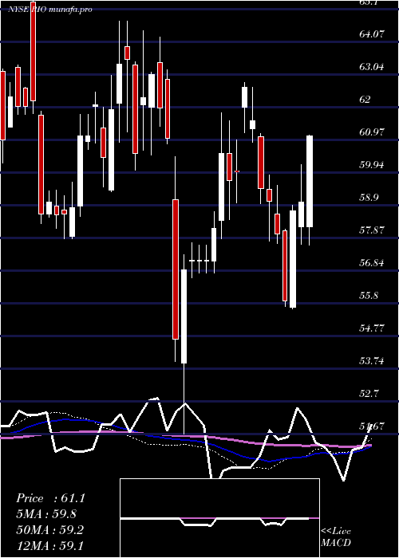Click the 54.77 price axis label

[x=372, y=328]
